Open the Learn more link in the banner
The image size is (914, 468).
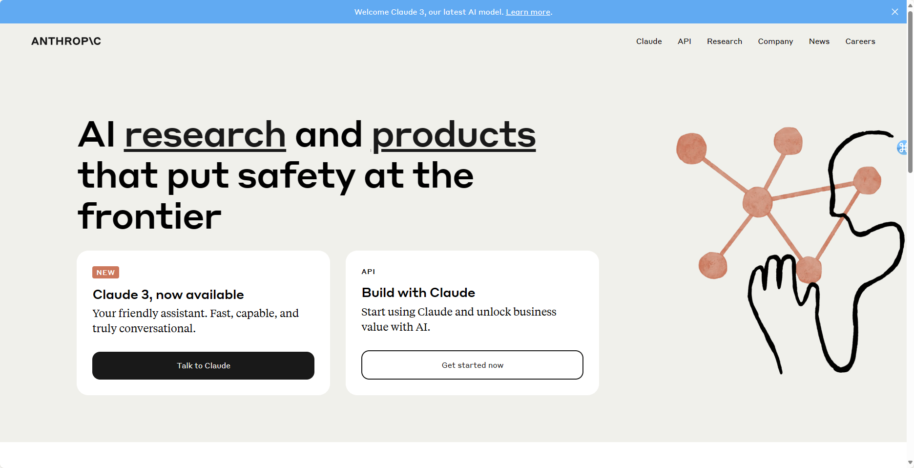click(528, 12)
